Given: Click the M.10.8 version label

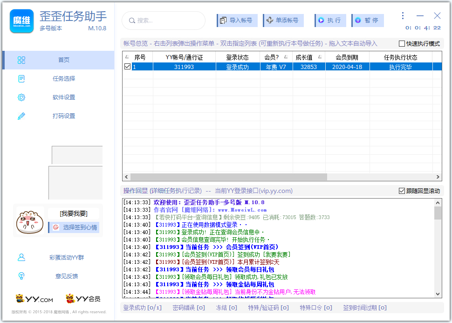Looking at the screenshot, I should (97, 28).
